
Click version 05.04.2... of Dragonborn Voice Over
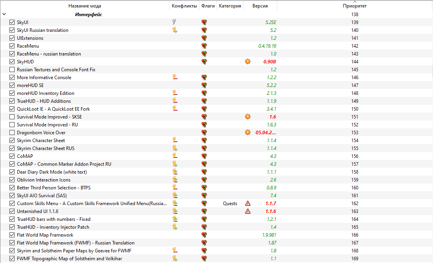265,132
